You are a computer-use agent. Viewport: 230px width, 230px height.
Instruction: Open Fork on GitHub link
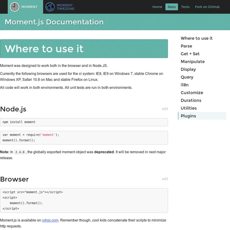coord(207,7)
